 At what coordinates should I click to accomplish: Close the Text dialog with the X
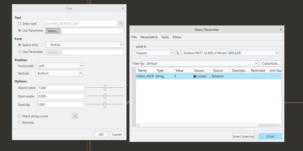pos(123,8)
